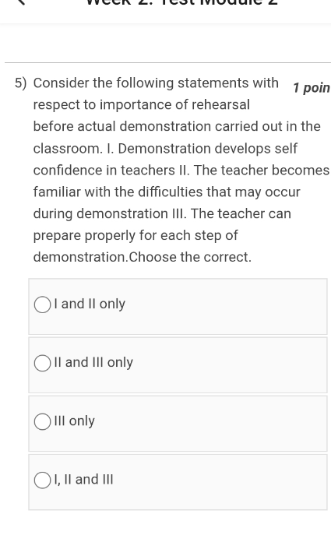331x535 pixels.
Task: Click the 'II and III only' answer text
Action: point(93,362)
